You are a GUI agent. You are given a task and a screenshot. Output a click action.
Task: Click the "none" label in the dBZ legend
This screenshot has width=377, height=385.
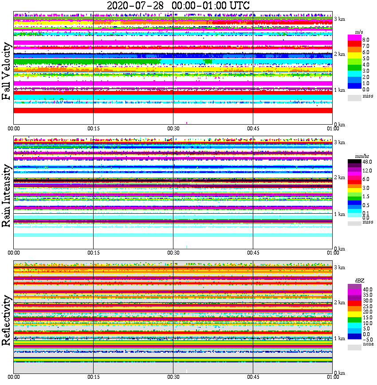[369, 344]
